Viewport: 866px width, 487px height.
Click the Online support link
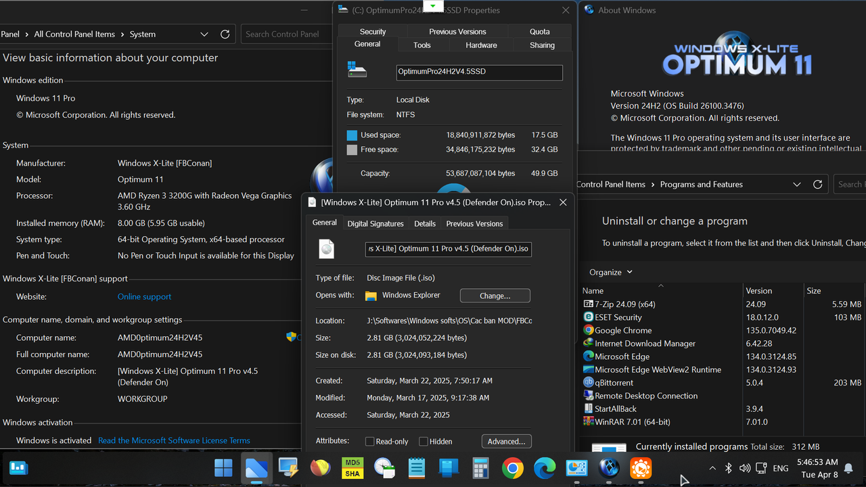(144, 296)
